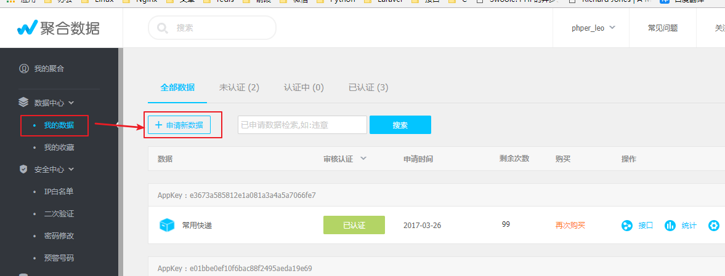Click the 数据中心 stack icon

23,103
